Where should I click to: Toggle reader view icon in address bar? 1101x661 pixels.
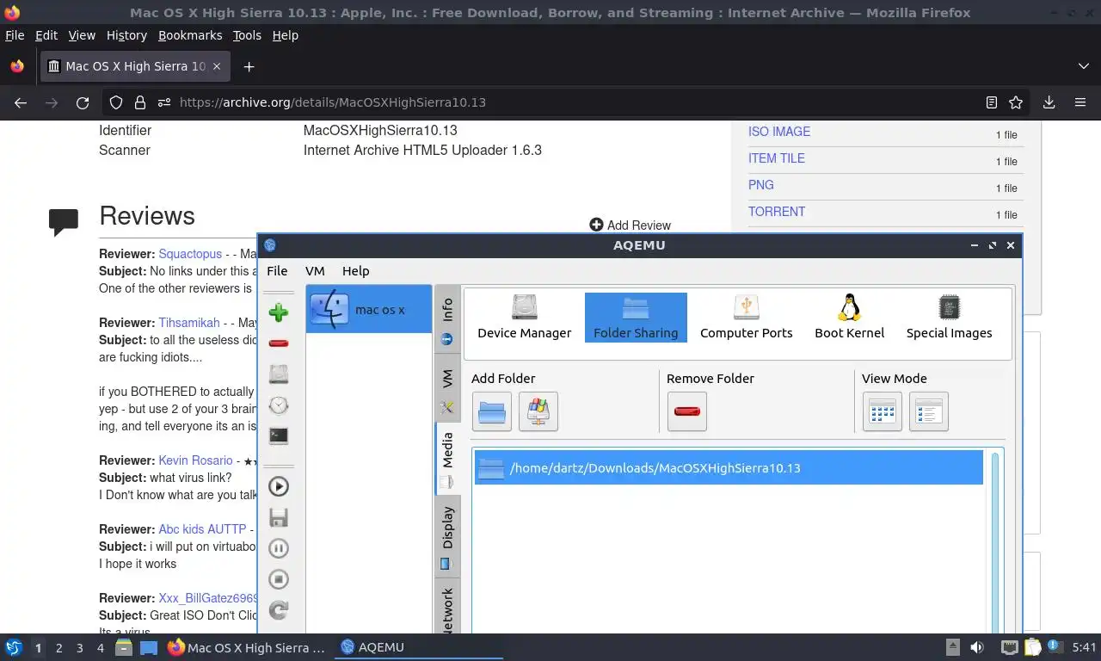point(992,102)
